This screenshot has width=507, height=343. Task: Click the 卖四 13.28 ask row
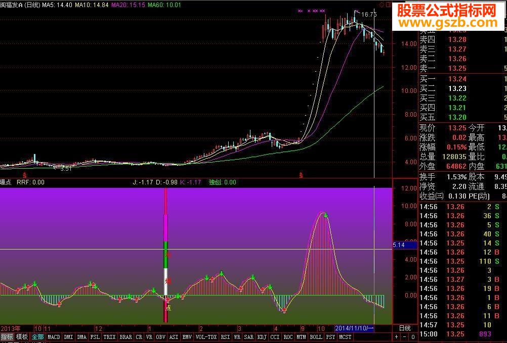pos(462,39)
